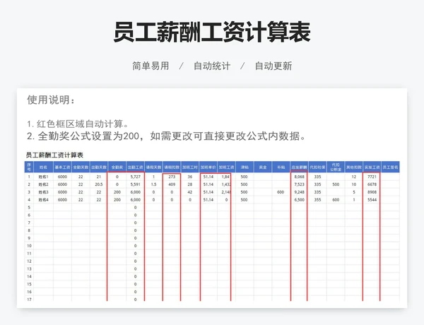424x325 pixels.
Task: Click the 姓名 column header
Action: pyautogui.click(x=43, y=167)
